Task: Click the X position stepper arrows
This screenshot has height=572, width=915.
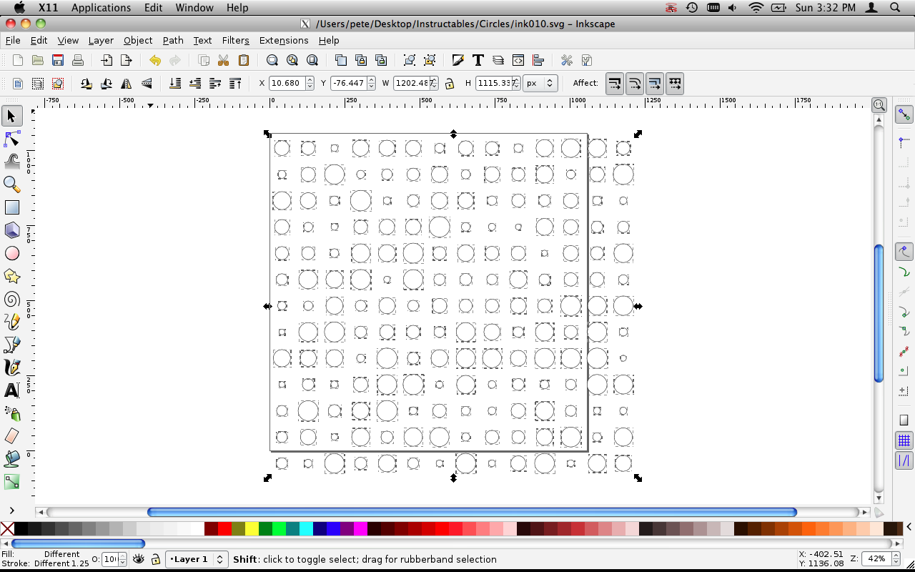Action: pyautogui.click(x=310, y=83)
